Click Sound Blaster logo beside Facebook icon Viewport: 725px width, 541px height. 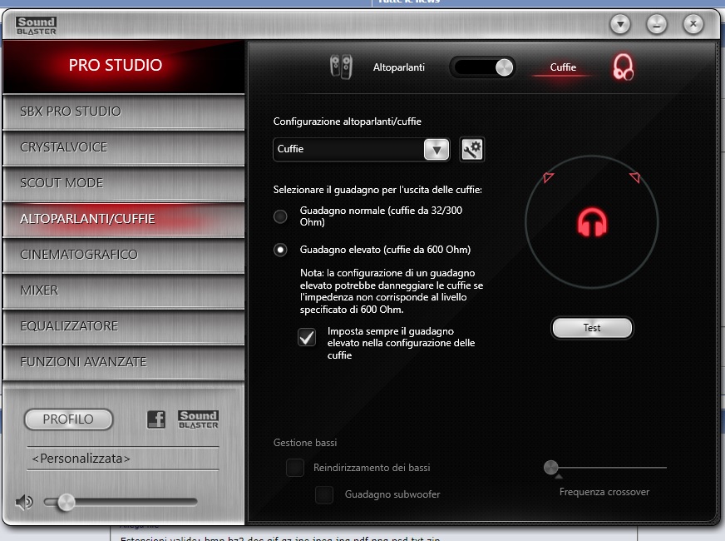tap(199, 419)
